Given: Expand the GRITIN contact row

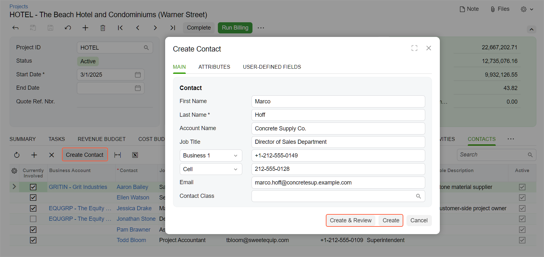Looking at the screenshot, I should click(14, 187).
